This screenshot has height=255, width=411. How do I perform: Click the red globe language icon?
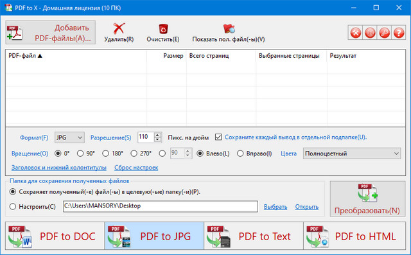click(x=370, y=33)
